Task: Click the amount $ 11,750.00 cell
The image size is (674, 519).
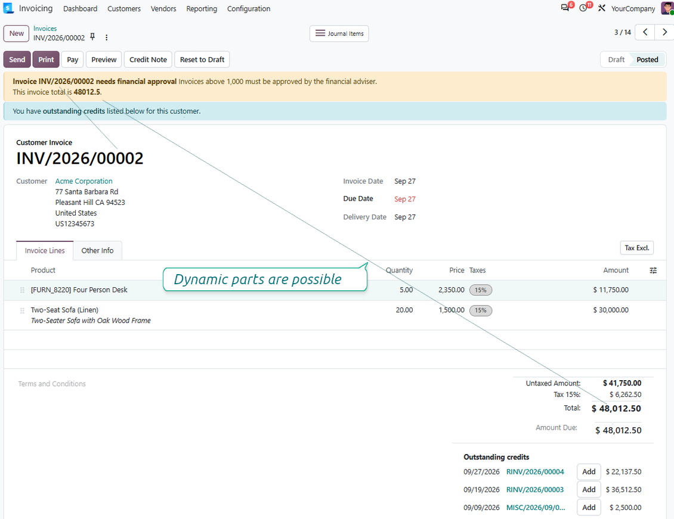Action: [611, 290]
